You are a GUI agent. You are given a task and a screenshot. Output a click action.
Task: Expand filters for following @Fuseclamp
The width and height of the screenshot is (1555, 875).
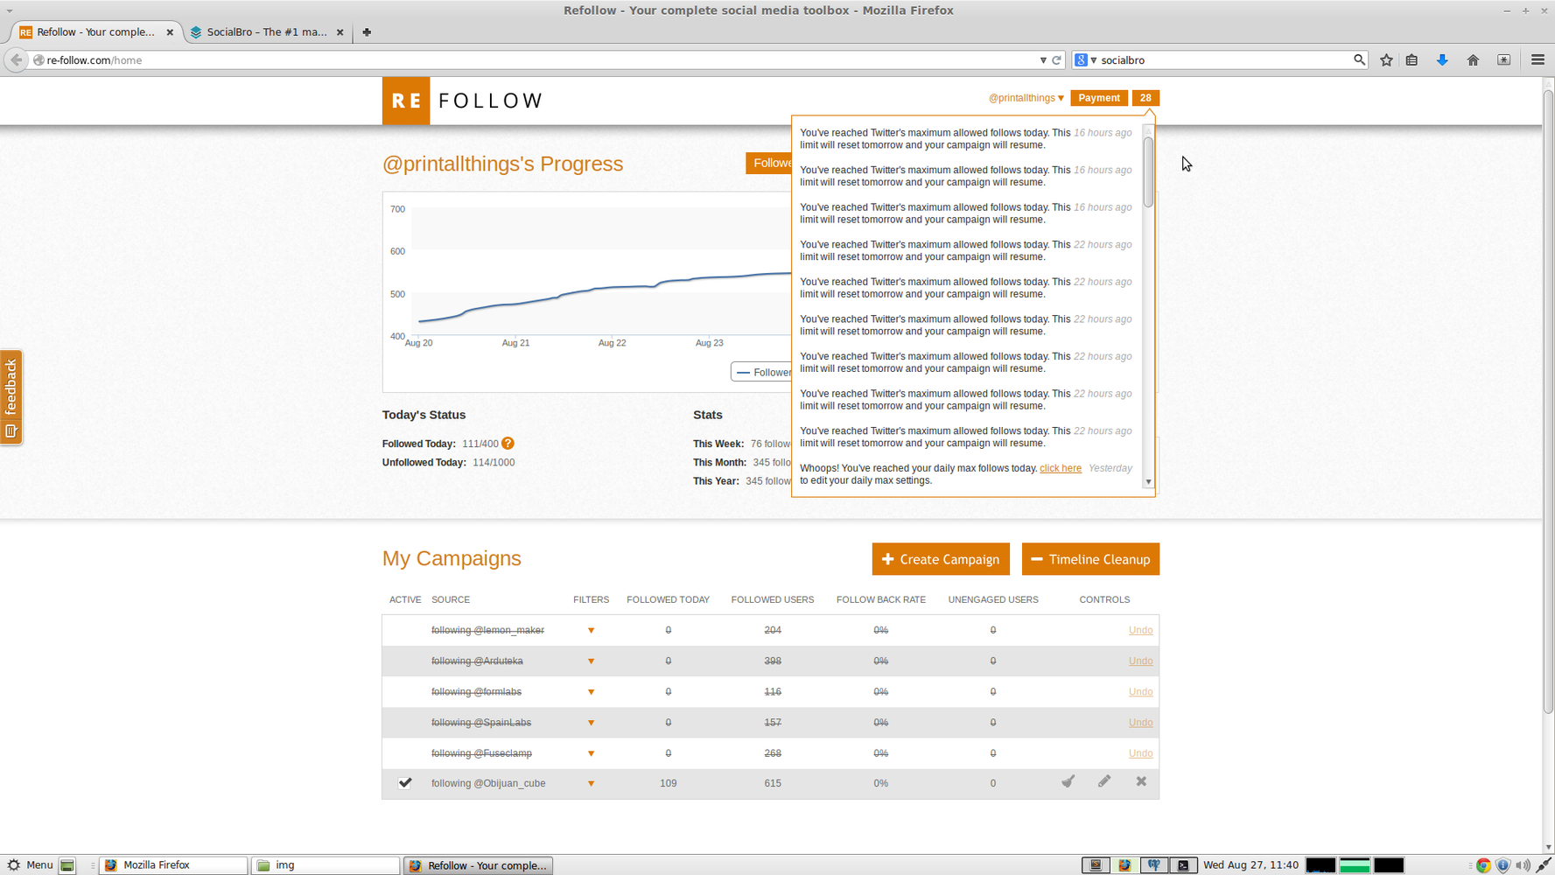[591, 753]
